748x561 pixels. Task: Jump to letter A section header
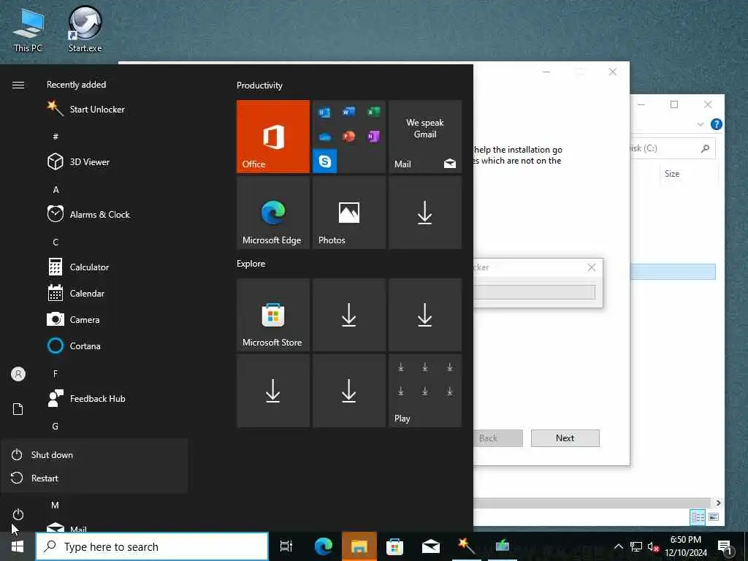click(x=56, y=189)
